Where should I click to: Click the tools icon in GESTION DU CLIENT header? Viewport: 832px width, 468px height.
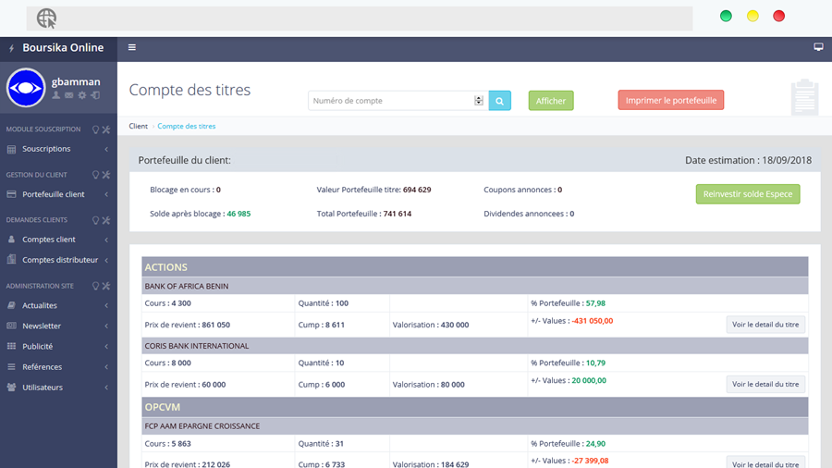[106, 175]
